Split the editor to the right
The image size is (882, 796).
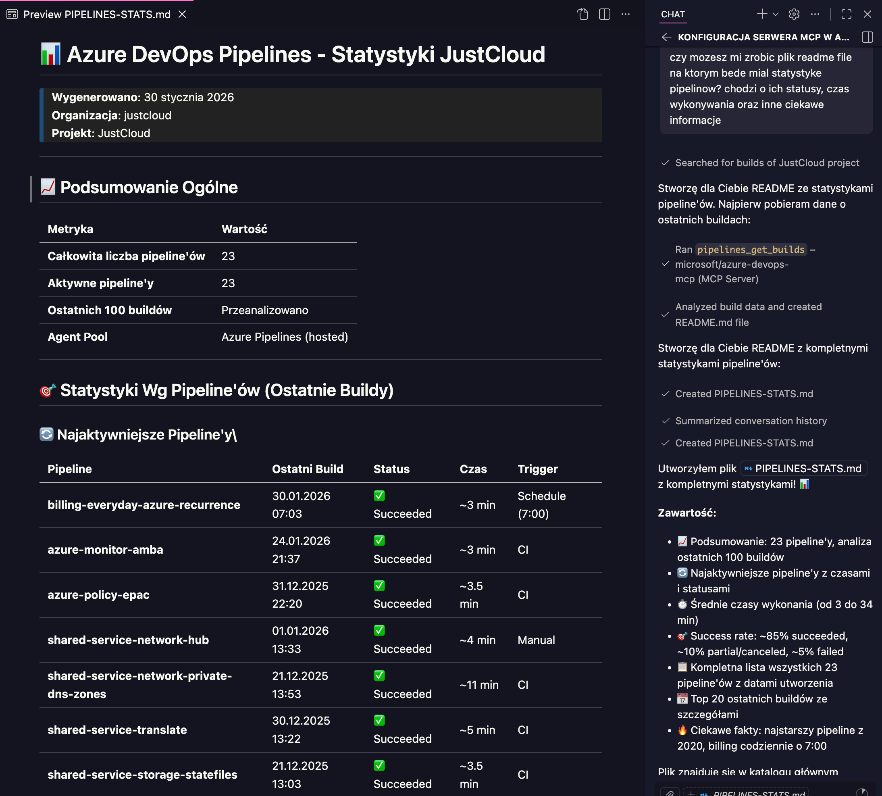[604, 15]
